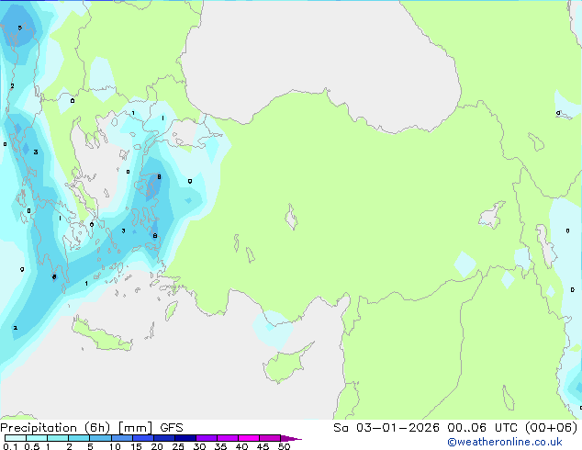
Task: Click the "00..06 UTC" time range text
Action: pyautogui.click(x=483, y=428)
